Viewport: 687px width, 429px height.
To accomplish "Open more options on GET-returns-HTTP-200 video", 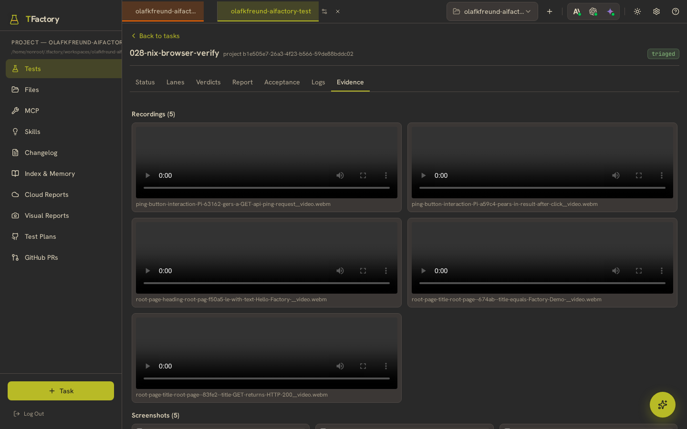I will [x=386, y=366].
